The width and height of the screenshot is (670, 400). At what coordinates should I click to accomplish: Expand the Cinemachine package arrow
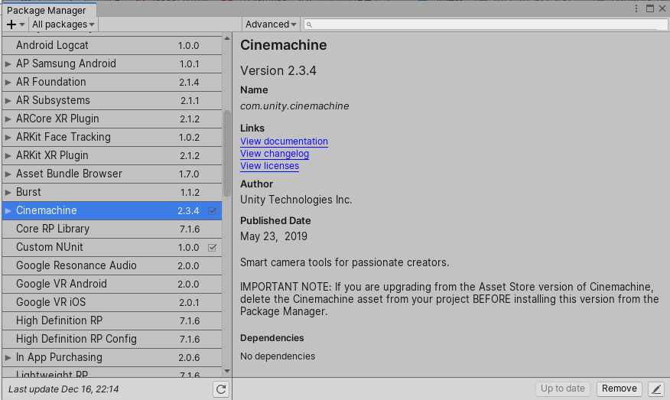8,210
